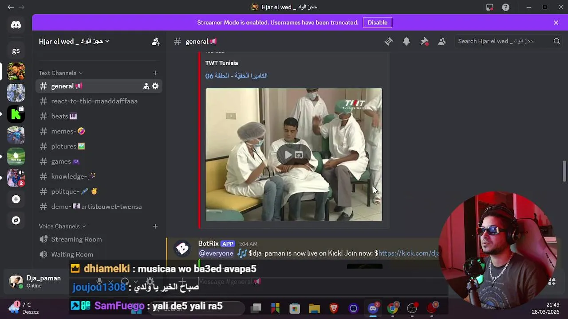The image size is (568, 319).
Task: Open File Explorer from the taskbar
Action: click(314, 308)
